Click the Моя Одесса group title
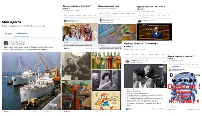The image size is (202, 116). [11, 22]
